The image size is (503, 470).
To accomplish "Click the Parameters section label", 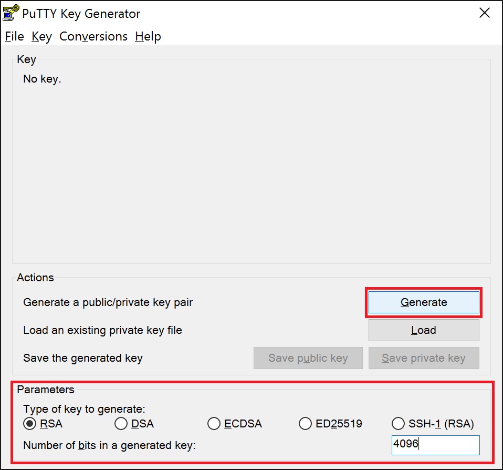I will [46, 390].
